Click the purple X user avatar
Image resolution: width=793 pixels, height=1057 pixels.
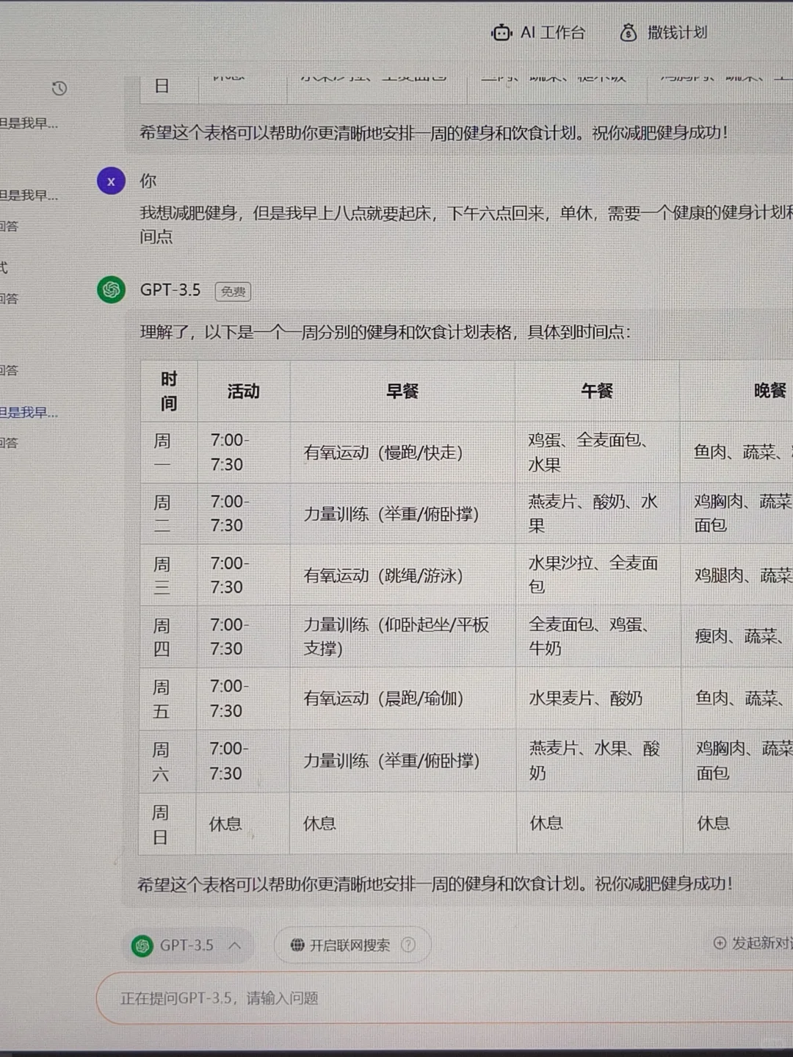(x=111, y=181)
